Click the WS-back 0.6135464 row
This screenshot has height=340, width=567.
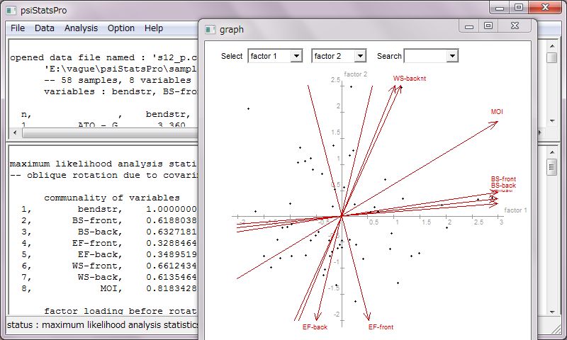tap(109, 277)
